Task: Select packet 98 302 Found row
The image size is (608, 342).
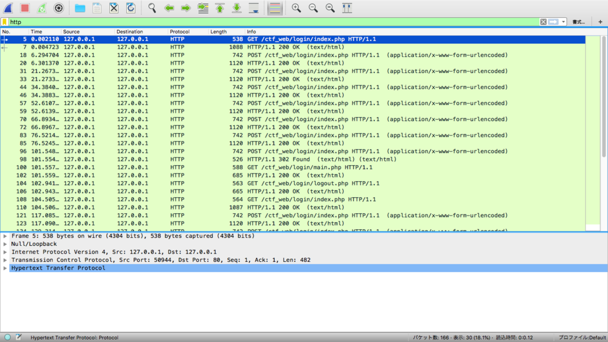Action: coord(293,159)
